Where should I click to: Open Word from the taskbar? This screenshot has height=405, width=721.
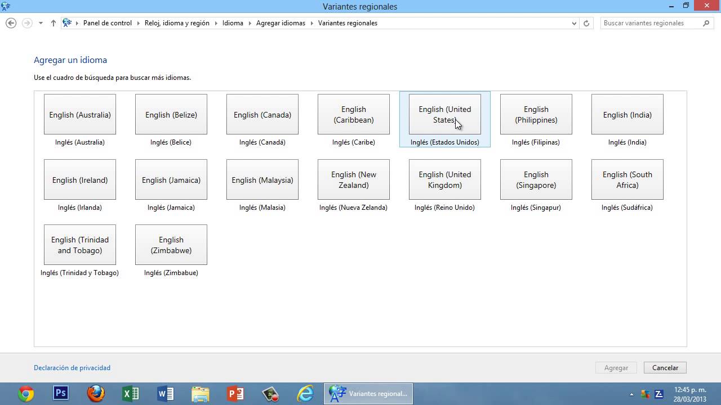pyautogui.click(x=166, y=394)
